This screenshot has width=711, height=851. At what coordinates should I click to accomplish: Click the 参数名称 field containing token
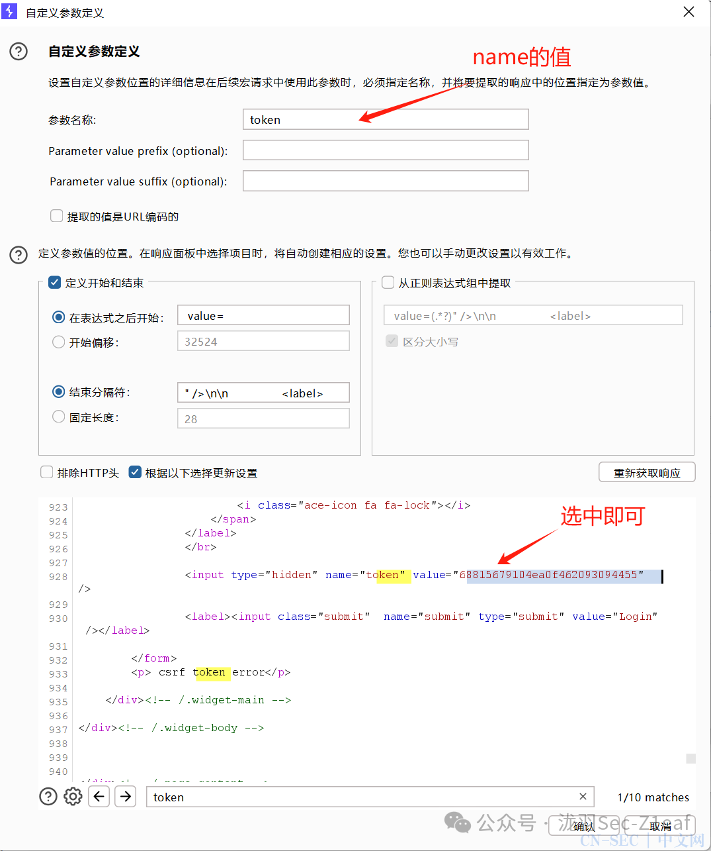click(x=386, y=119)
